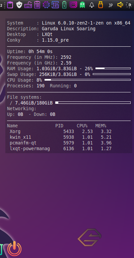Click the Processes count '190'

click(41, 86)
